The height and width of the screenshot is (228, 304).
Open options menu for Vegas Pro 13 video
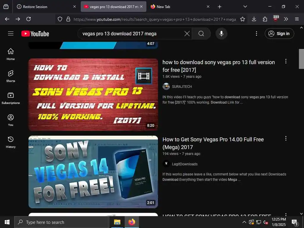pyautogui.click(x=286, y=61)
